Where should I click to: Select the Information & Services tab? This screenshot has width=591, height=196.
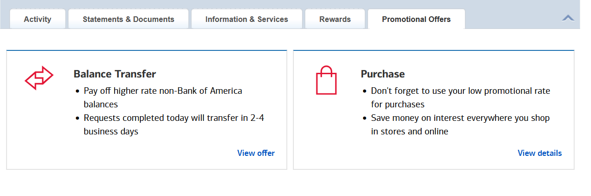click(247, 19)
